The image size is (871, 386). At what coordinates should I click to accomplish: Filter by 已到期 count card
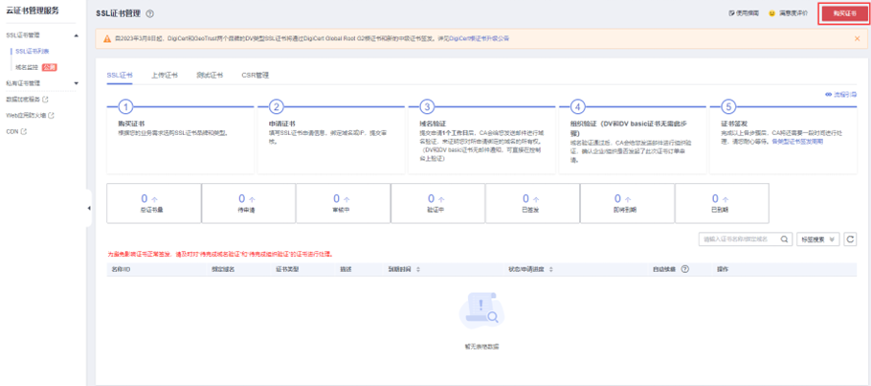[x=722, y=204]
